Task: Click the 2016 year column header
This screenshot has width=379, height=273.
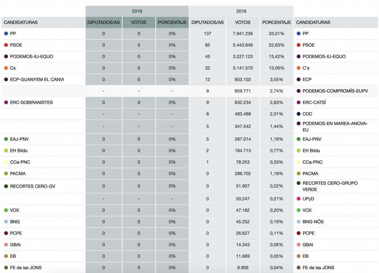Action: [241, 11]
